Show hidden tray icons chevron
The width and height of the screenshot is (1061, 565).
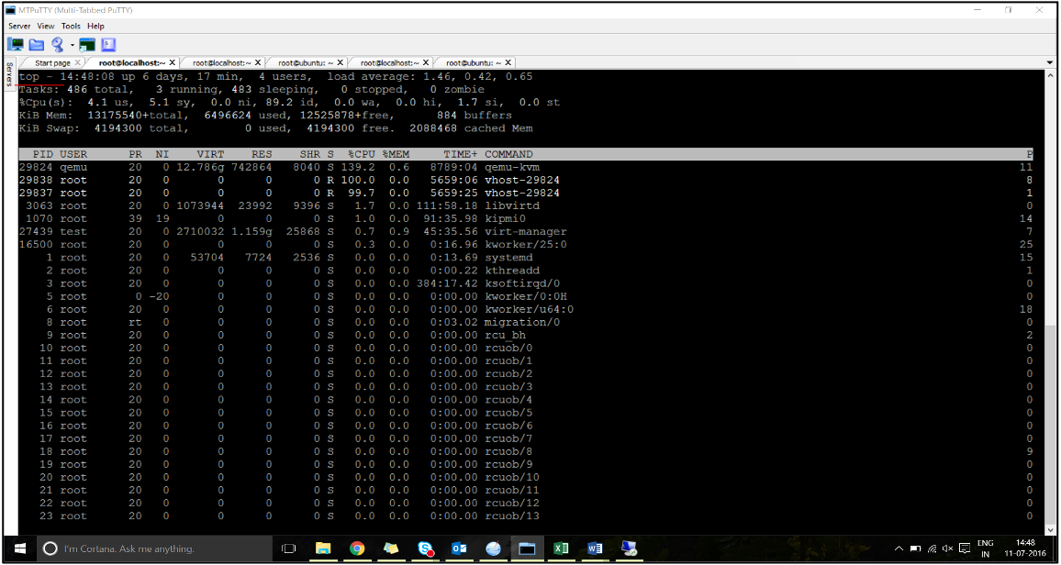click(899, 548)
